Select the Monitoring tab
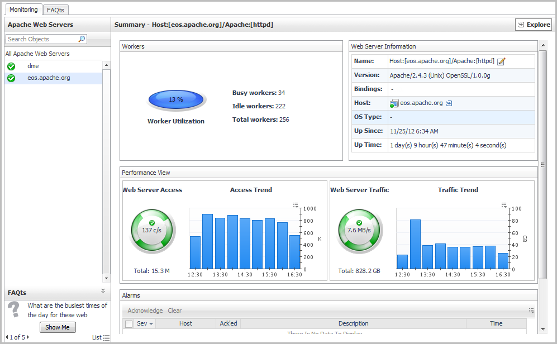The image size is (557, 344). [23, 9]
